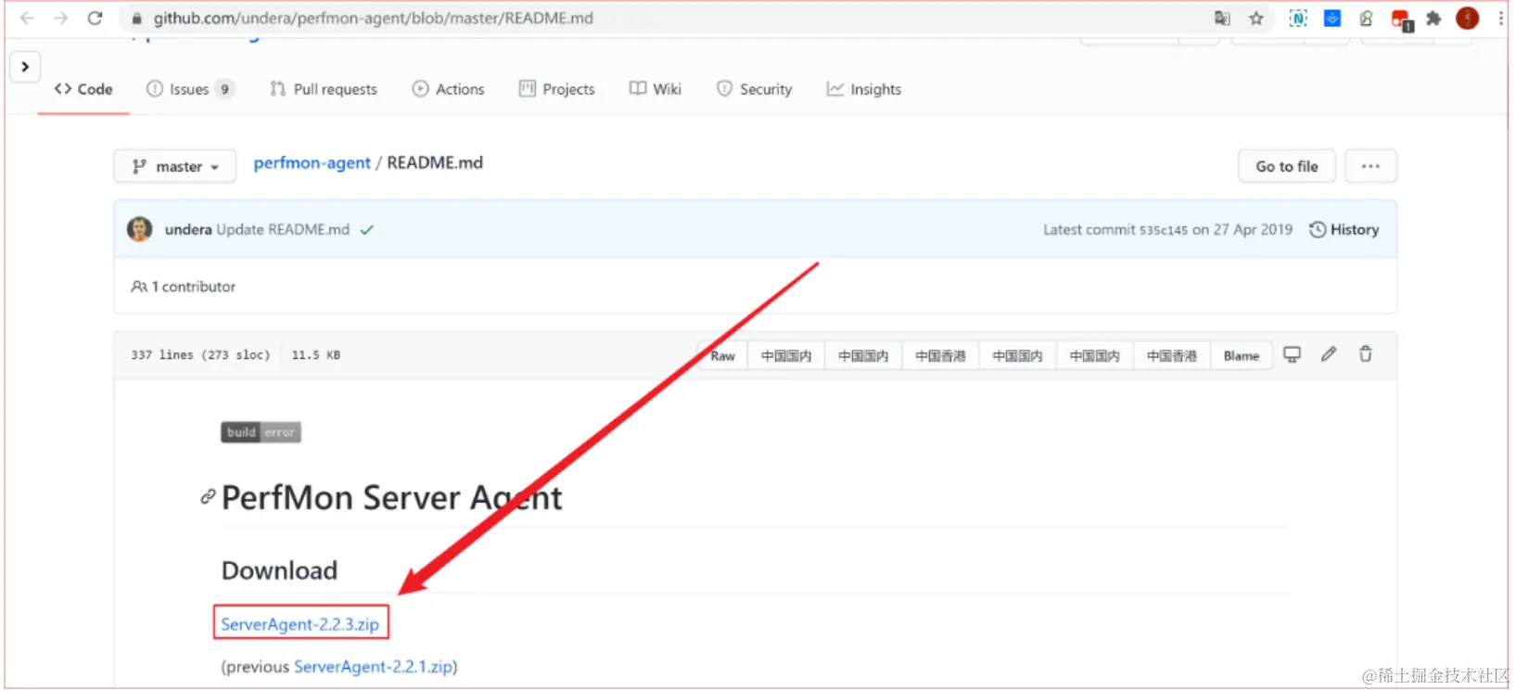The image size is (1516, 691).
Task: Click the blue square extension icon
Action: tap(1332, 18)
